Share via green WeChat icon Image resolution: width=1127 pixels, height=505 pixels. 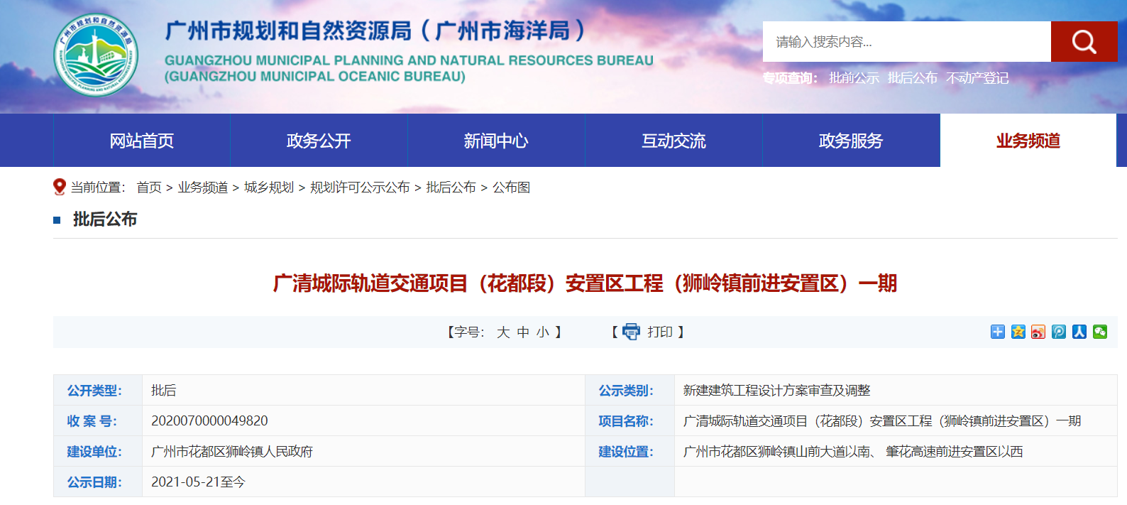pyautogui.click(x=1100, y=332)
